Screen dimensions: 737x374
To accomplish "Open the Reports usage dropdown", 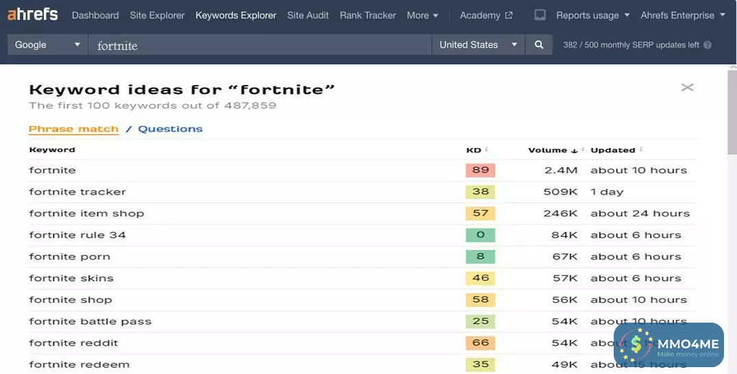I will pyautogui.click(x=592, y=15).
